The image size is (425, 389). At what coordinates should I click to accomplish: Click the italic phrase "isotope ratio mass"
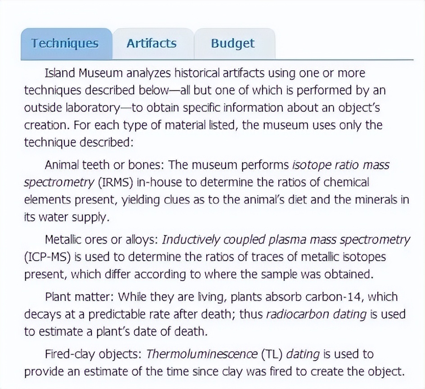tap(341, 165)
